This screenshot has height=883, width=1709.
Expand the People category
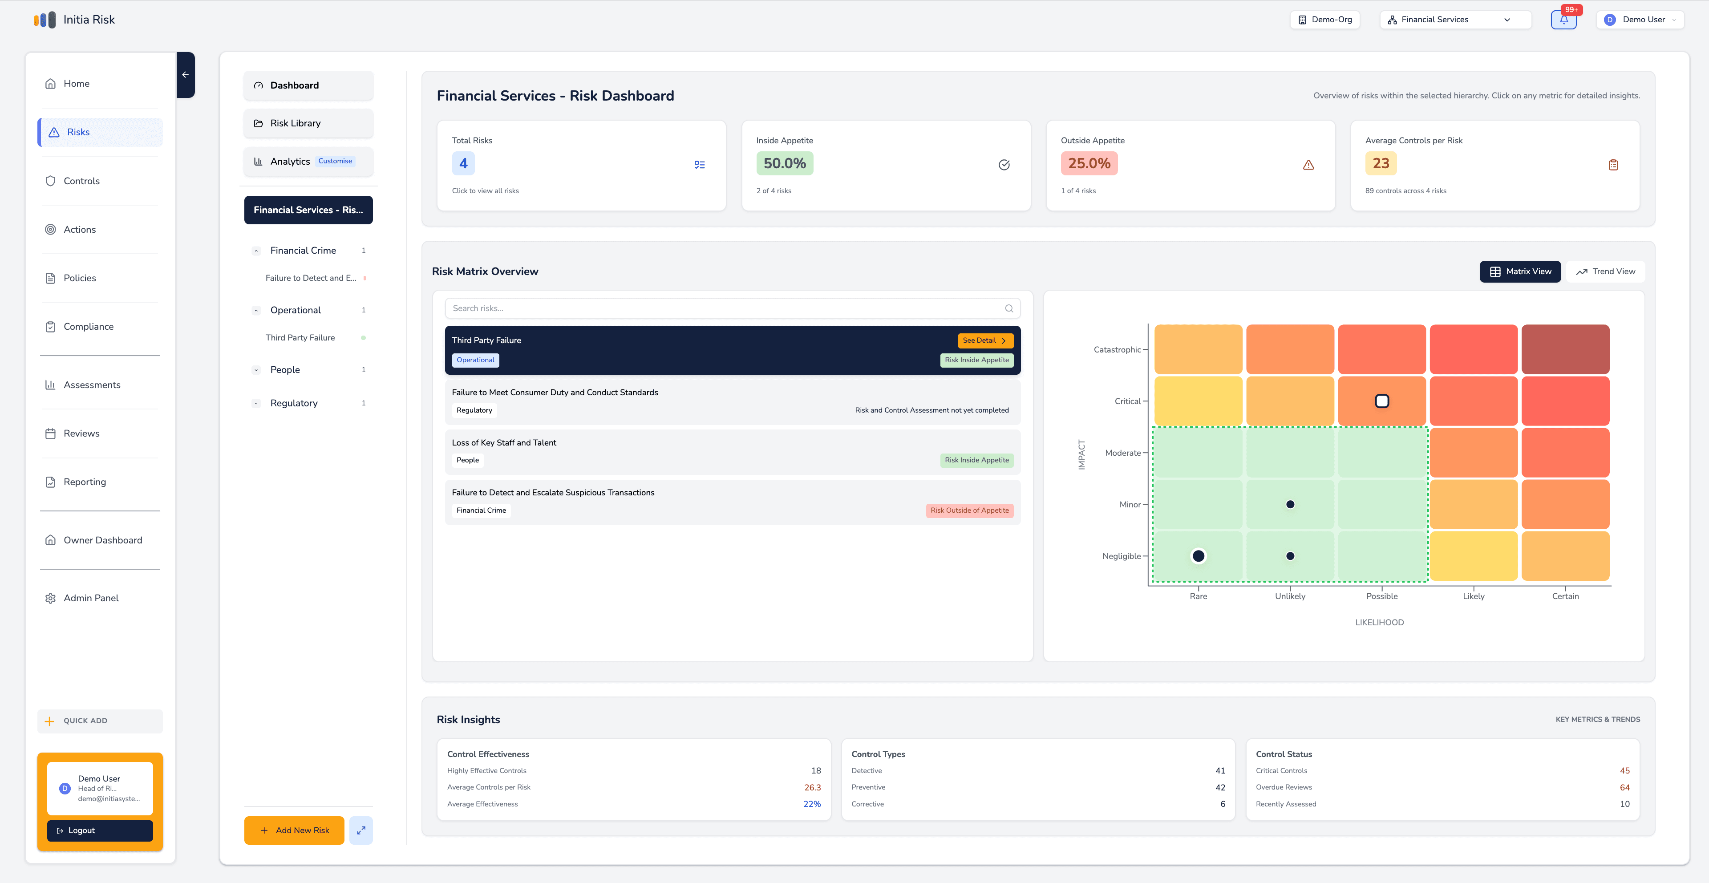(256, 370)
